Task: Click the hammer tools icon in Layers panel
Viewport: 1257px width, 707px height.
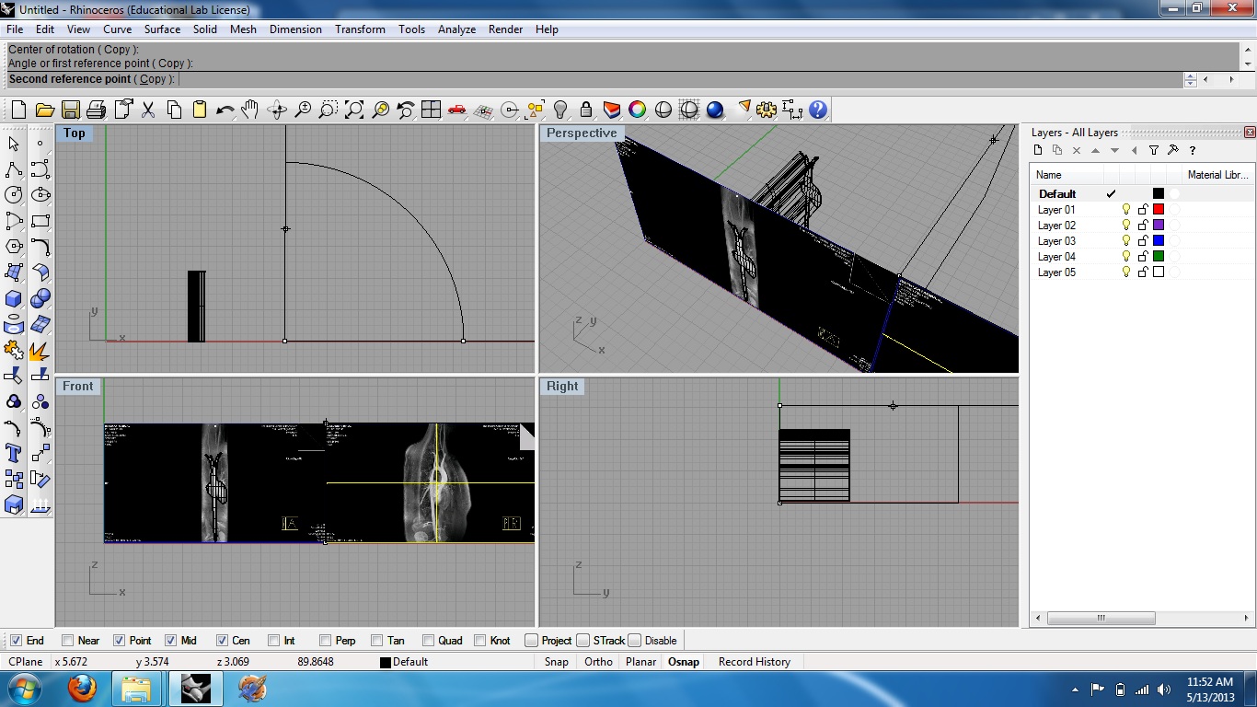Action: pyautogui.click(x=1173, y=150)
